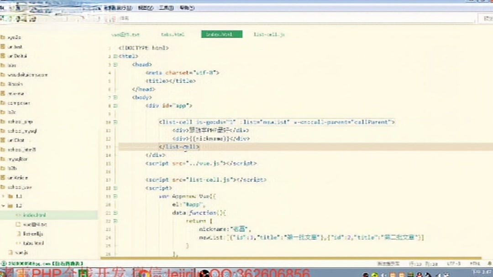Switch to the tabs.html tab

point(173,34)
